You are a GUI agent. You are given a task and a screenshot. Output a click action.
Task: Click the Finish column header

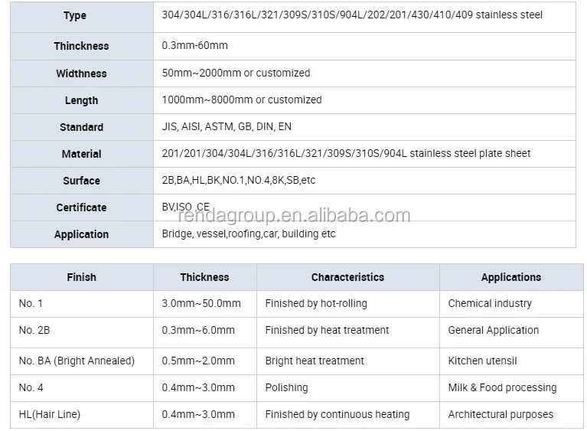[x=81, y=277]
